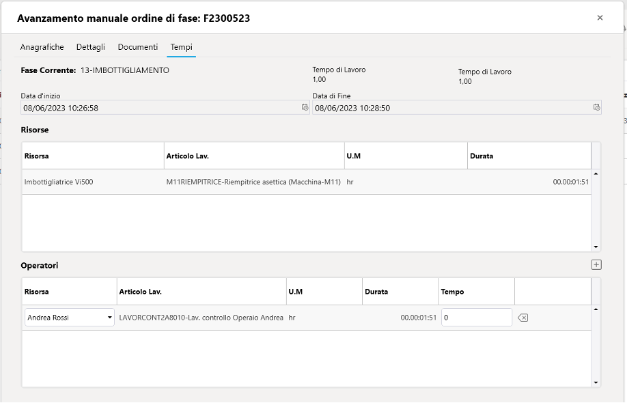This screenshot has height=403, width=627.
Task: Open the Dettagli tab
Action: coord(91,47)
